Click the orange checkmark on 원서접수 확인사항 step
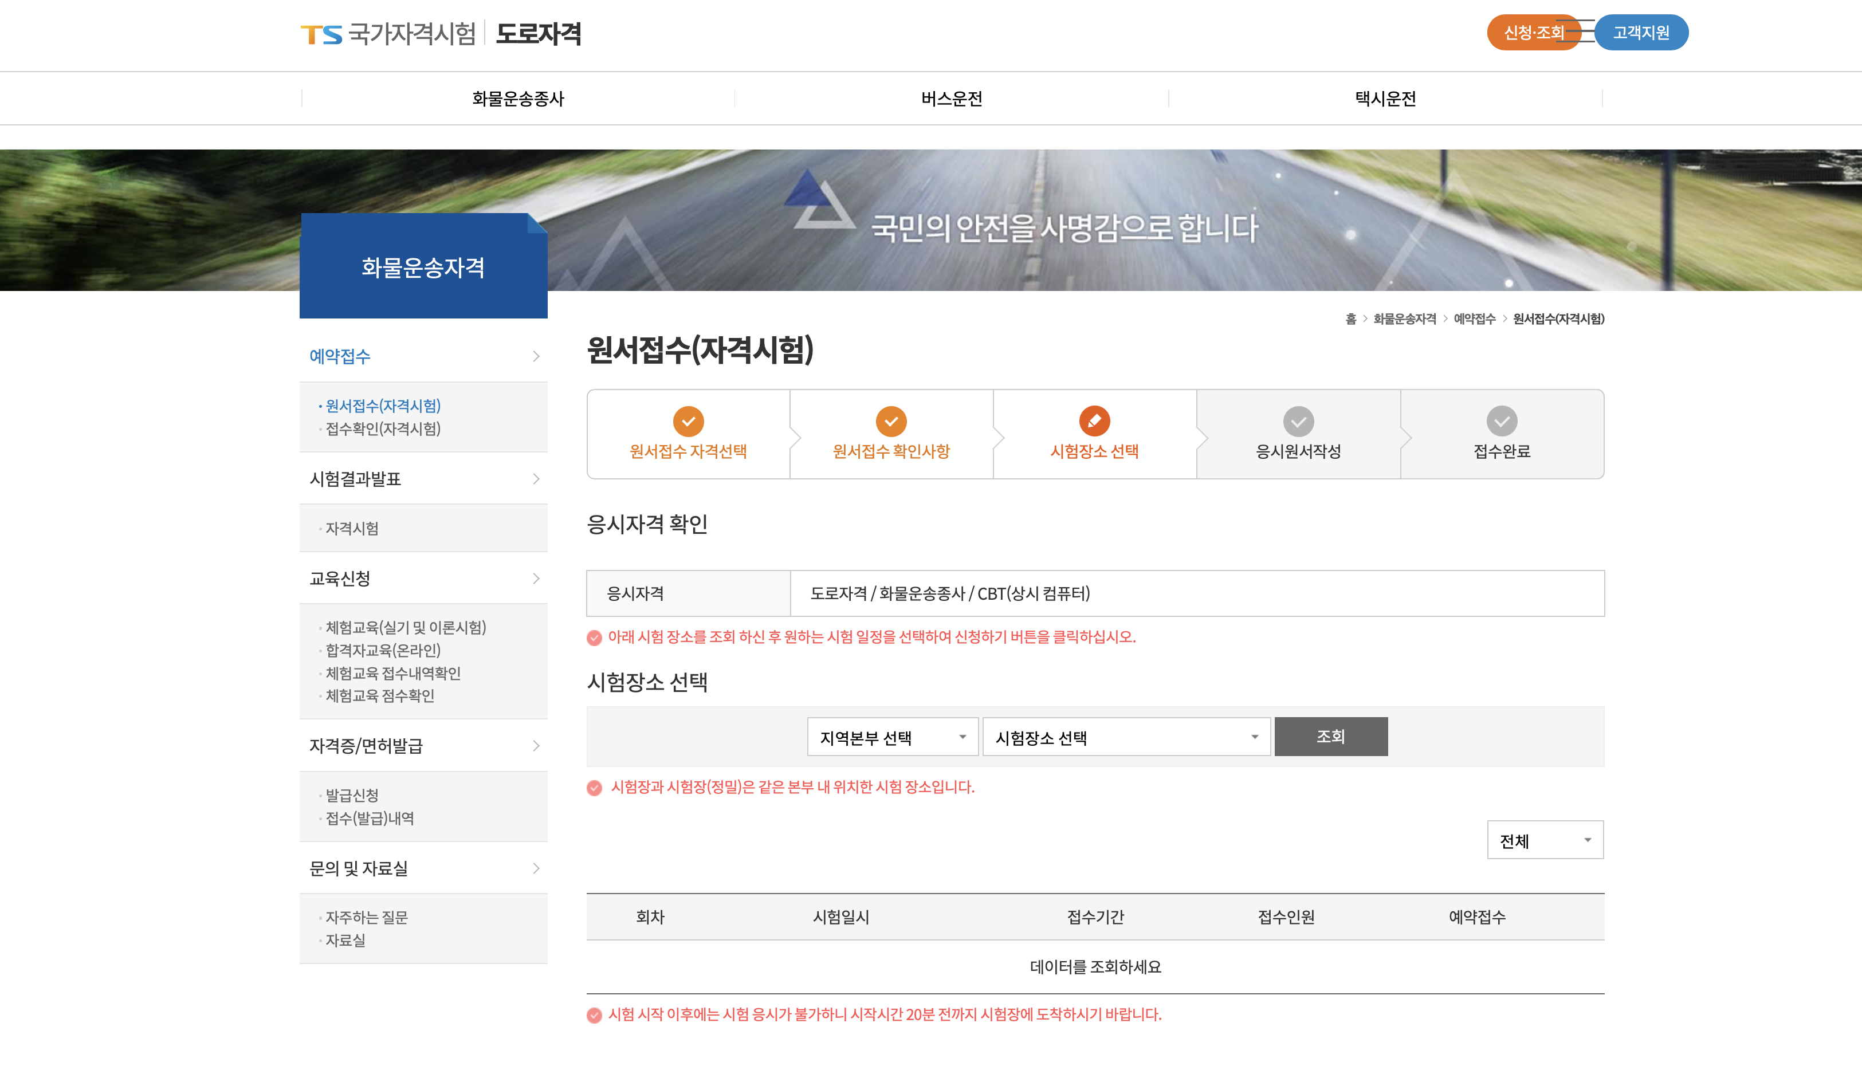1862x1078 pixels. click(x=893, y=421)
